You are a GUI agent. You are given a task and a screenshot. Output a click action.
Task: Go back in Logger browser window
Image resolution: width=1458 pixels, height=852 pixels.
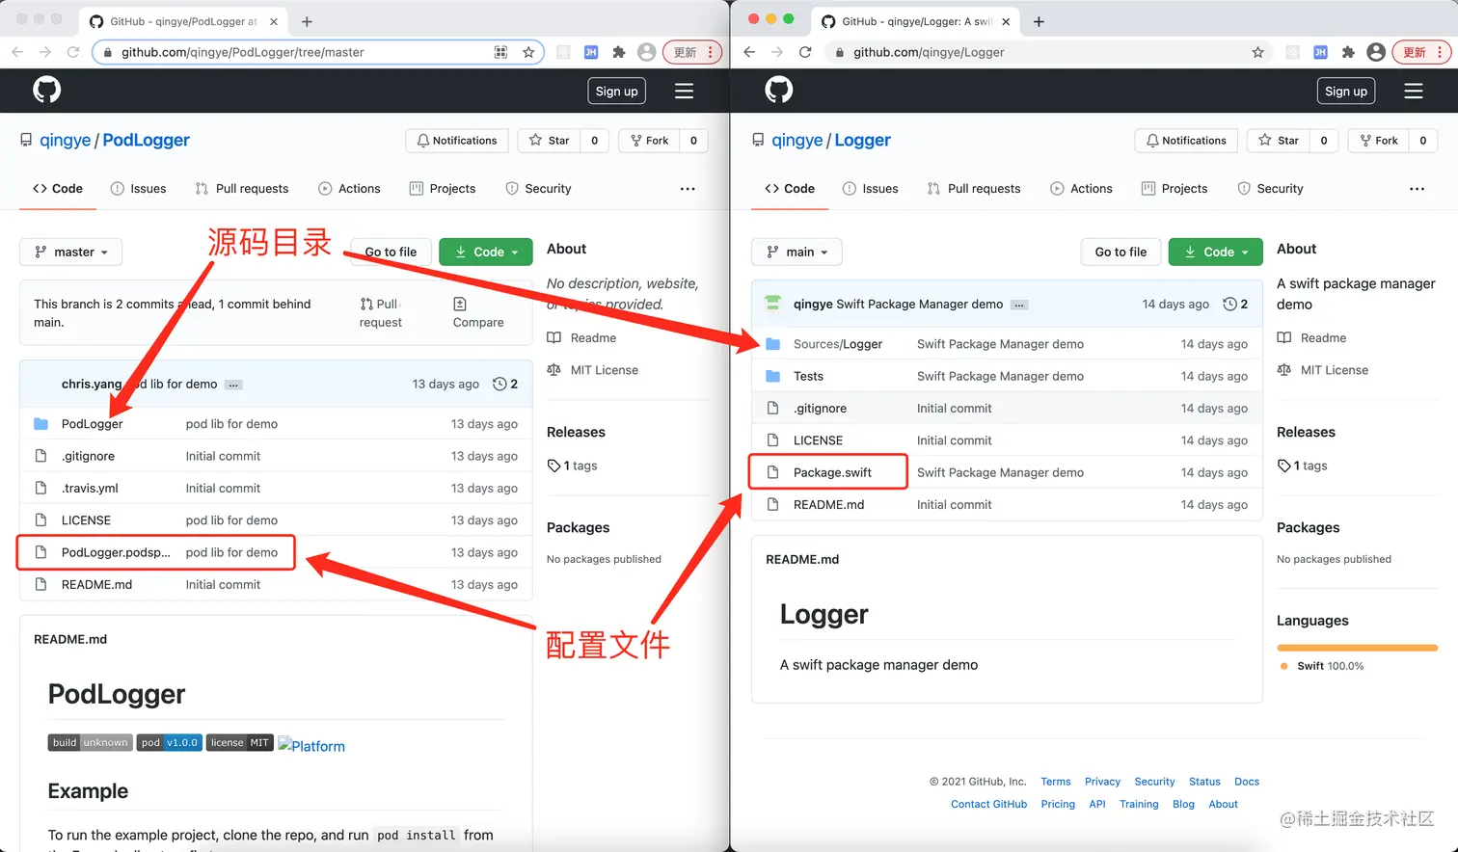pyautogui.click(x=749, y=52)
